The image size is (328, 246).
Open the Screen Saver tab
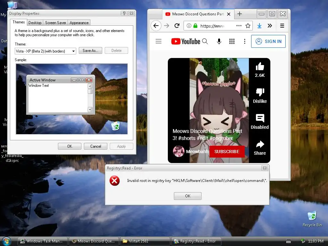[56, 23]
